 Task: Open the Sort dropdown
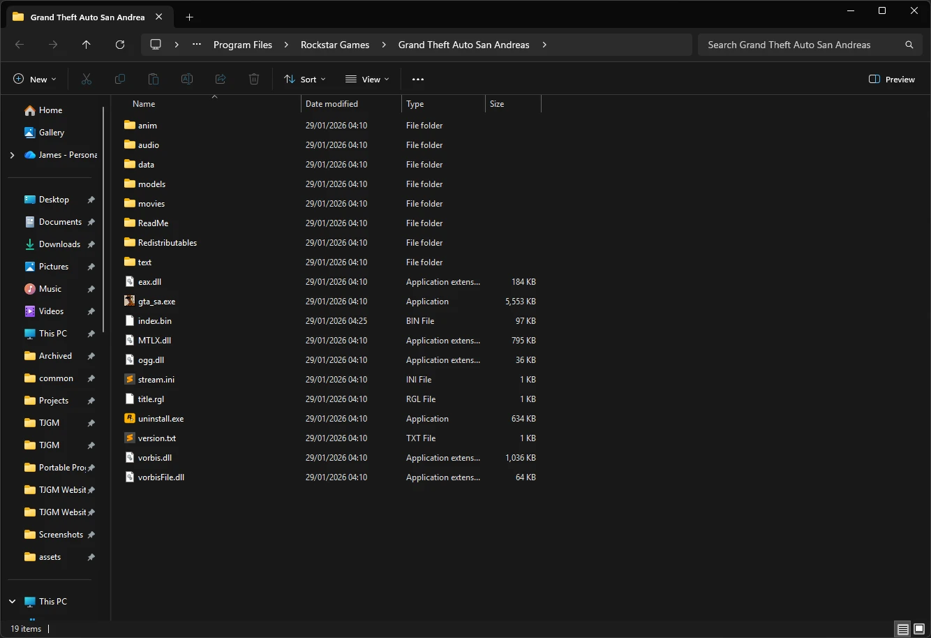(x=304, y=79)
